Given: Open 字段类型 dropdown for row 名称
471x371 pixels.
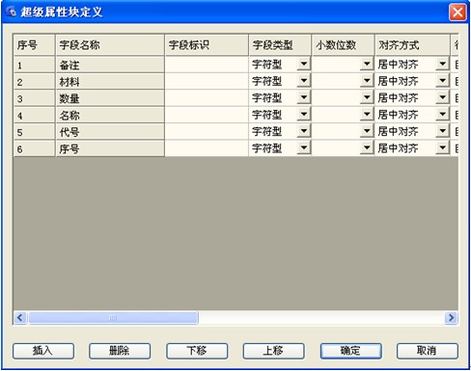Looking at the screenshot, I should pos(304,114).
